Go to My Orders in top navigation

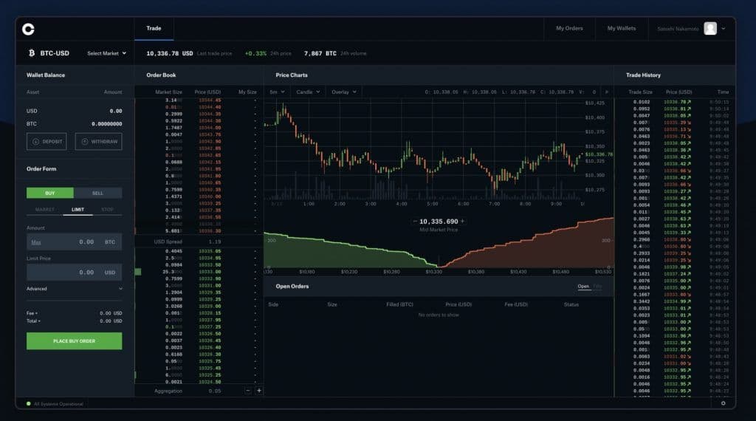point(568,29)
